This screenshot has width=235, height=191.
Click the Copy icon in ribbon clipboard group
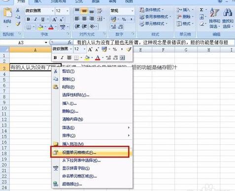[18, 17]
